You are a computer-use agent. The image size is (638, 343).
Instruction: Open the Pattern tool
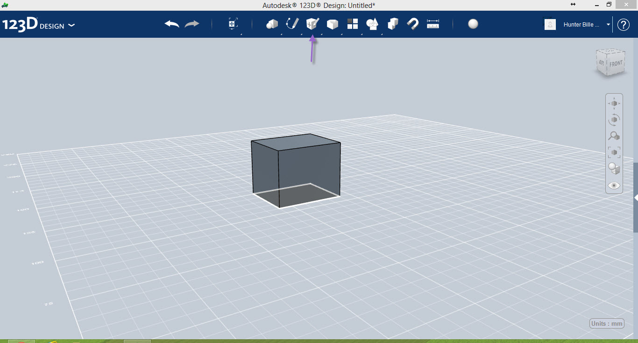click(352, 24)
